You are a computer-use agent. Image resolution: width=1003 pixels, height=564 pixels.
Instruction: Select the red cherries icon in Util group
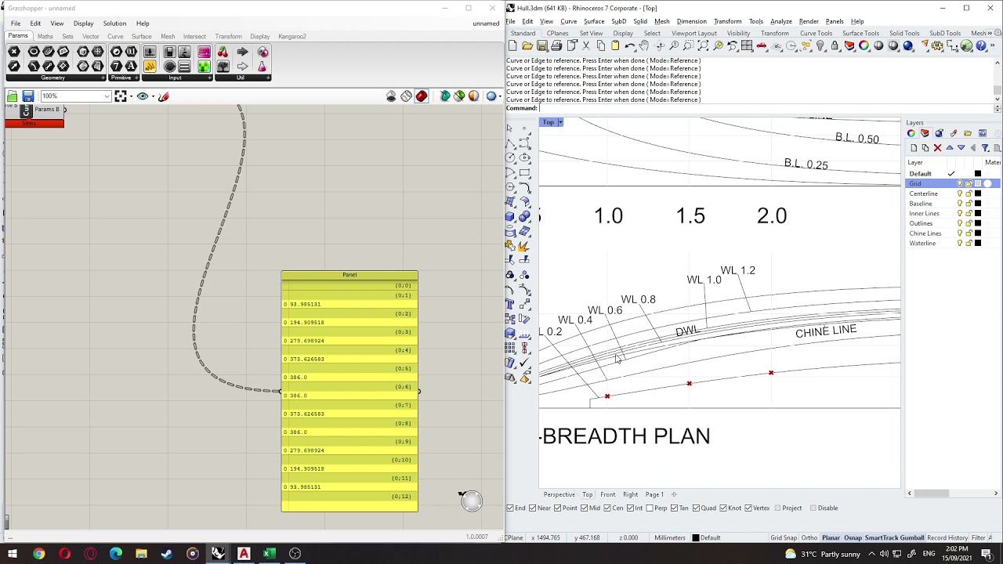(223, 52)
